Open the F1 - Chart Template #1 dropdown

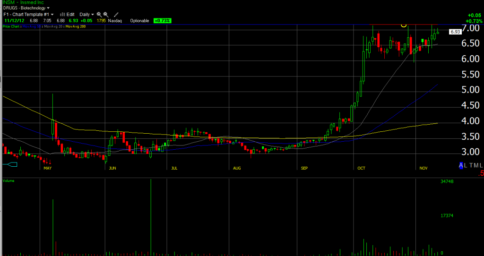coord(28,14)
